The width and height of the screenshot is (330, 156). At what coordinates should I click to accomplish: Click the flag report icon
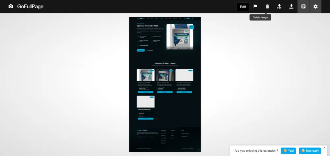(255, 6)
